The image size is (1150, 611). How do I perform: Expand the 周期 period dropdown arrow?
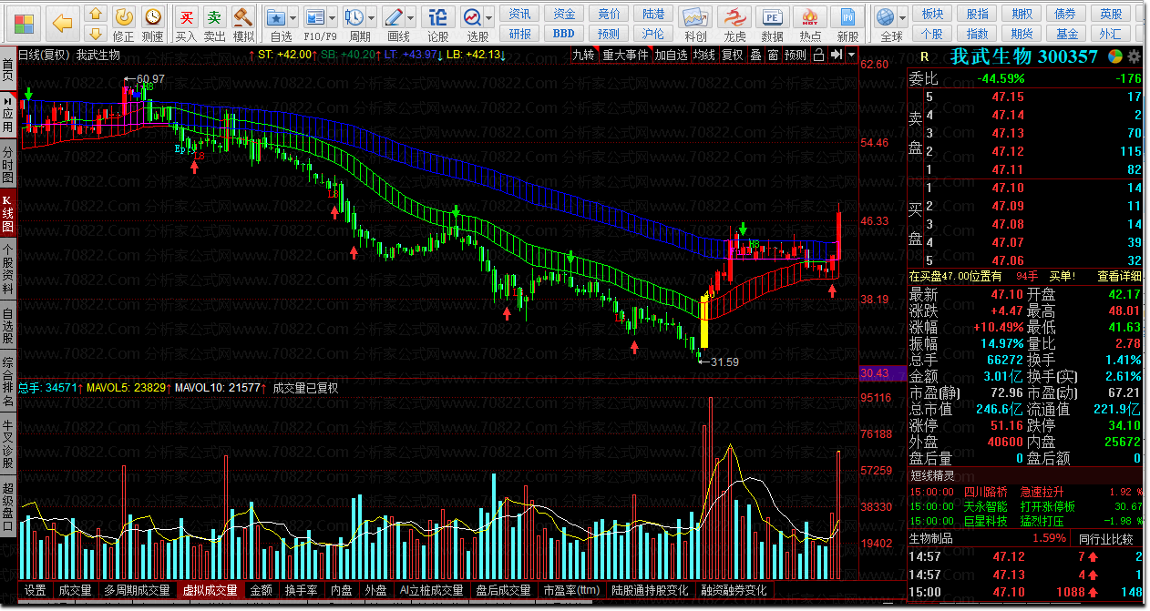click(x=373, y=17)
